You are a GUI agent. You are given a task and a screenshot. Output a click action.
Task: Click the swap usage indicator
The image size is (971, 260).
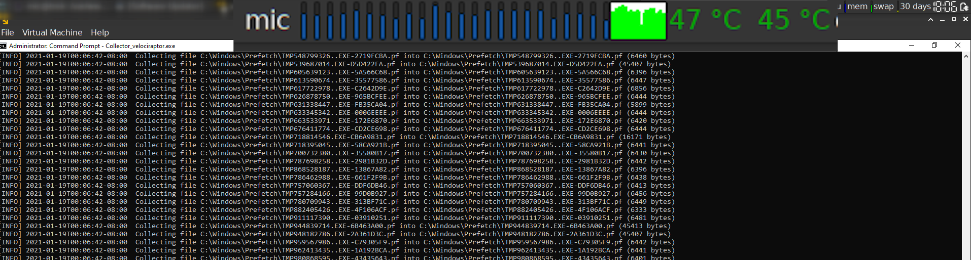point(883,7)
